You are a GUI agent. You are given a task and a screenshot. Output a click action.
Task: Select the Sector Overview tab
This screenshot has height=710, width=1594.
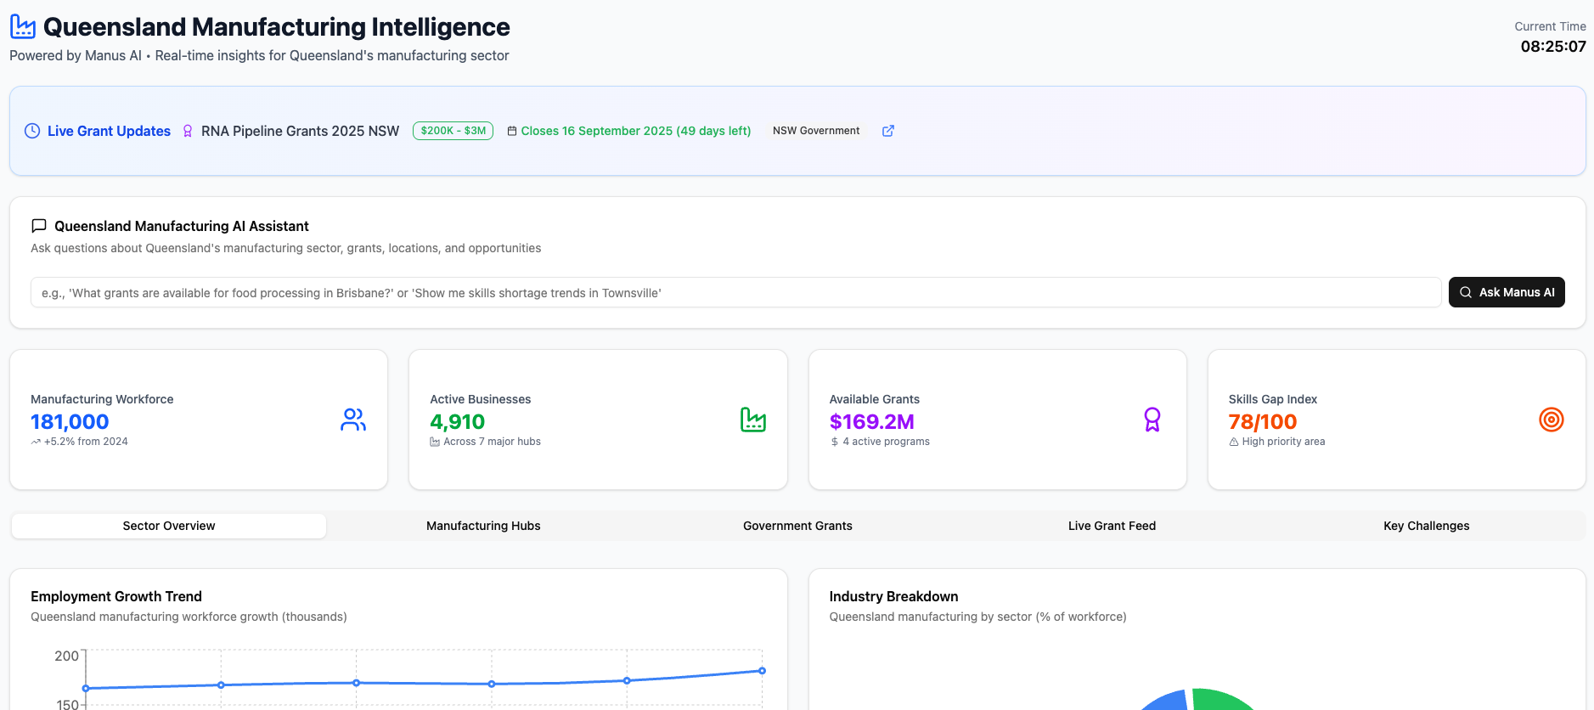[169, 526]
